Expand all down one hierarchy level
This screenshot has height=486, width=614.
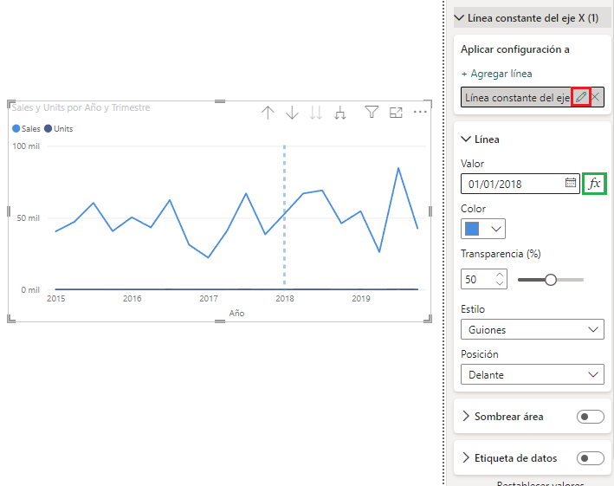340,113
